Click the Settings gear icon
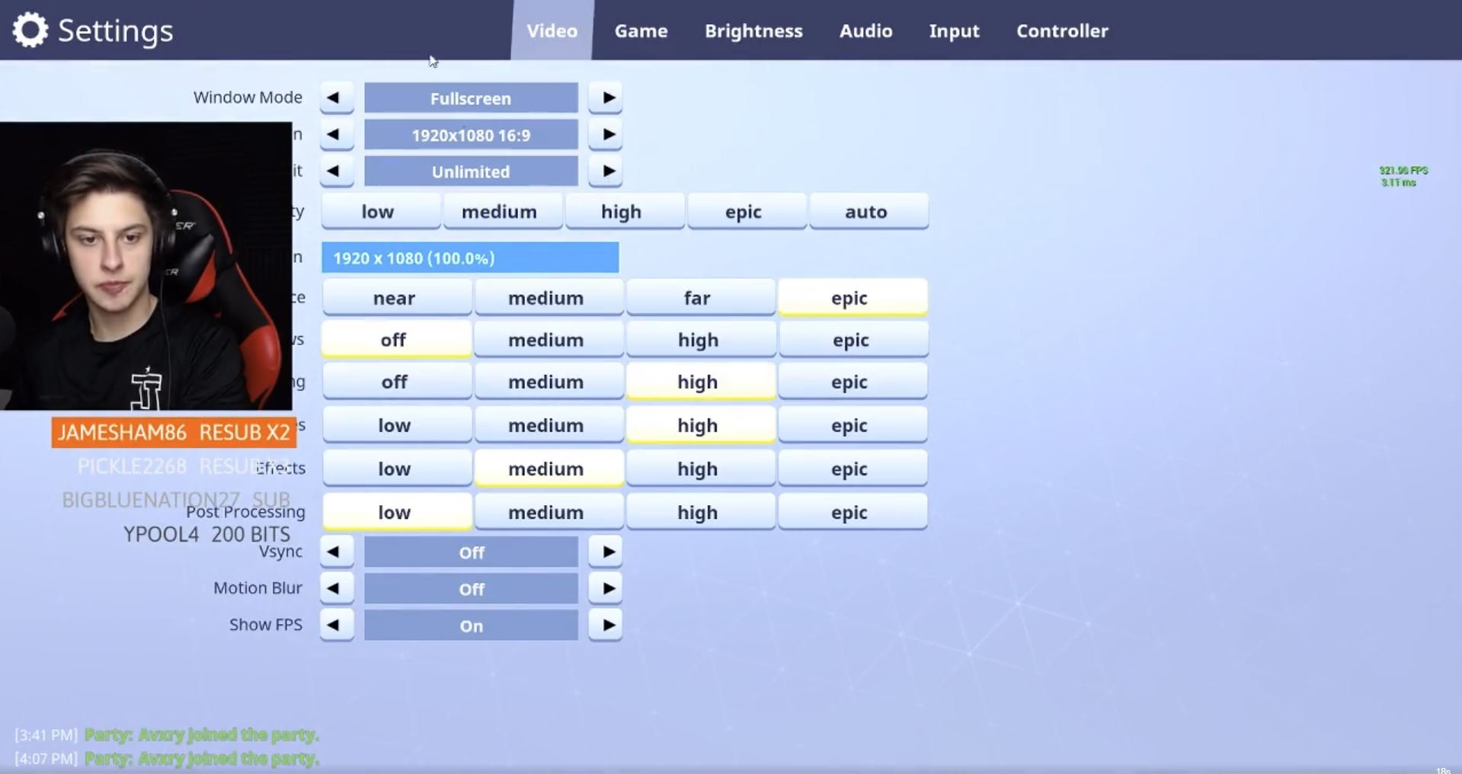 click(30, 30)
